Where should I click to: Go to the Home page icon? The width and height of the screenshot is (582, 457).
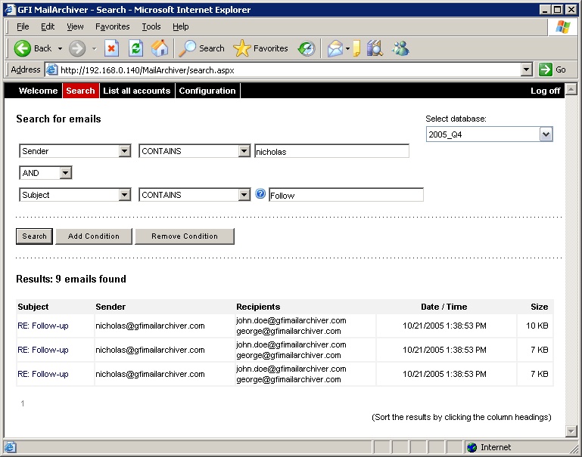pos(160,48)
